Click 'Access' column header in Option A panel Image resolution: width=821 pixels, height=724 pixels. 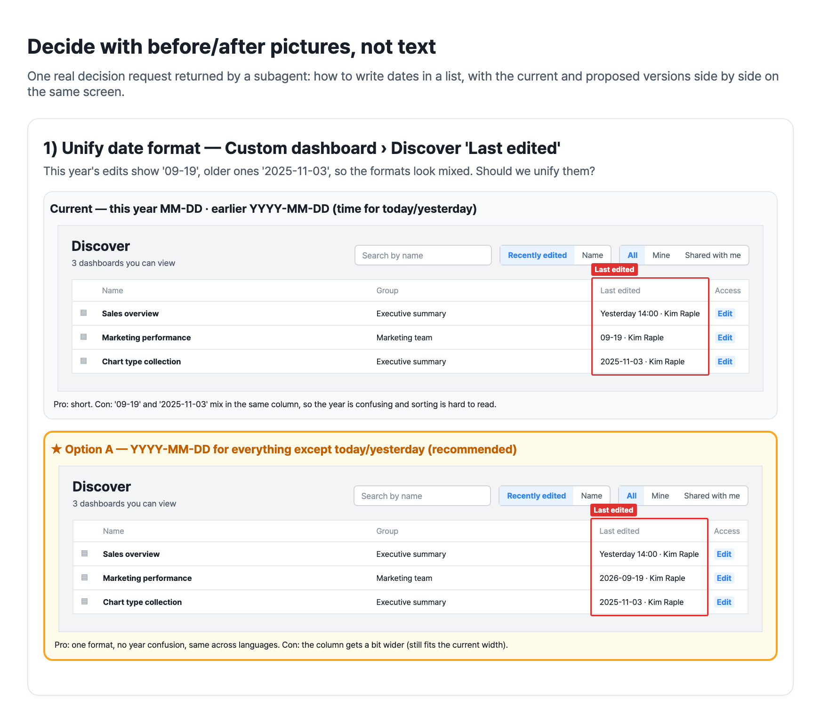pyautogui.click(x=727, y=531)
